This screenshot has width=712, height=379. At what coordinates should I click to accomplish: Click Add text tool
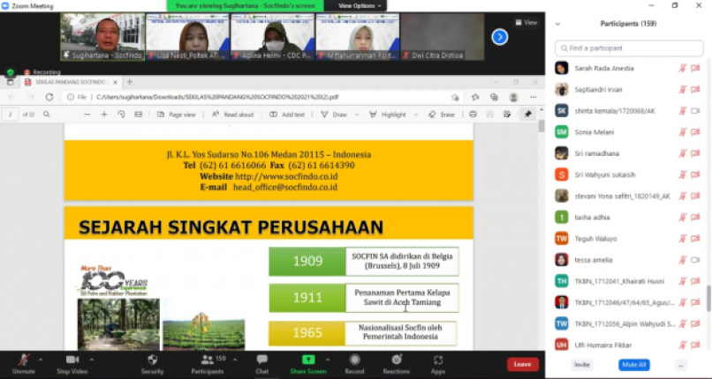click(x=287, y=115)
